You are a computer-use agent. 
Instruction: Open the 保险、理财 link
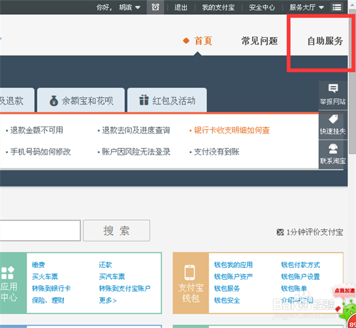click(48, 301)
